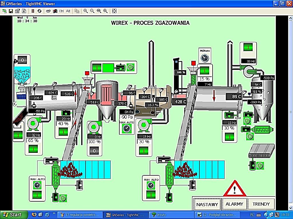Click the 89 C temperature readout
The width and height of the screenshot is (293, 219).
(x=234, y=96)
